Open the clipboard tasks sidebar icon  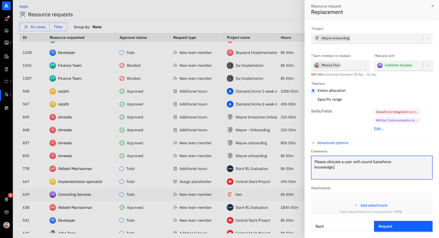[7, 69]
